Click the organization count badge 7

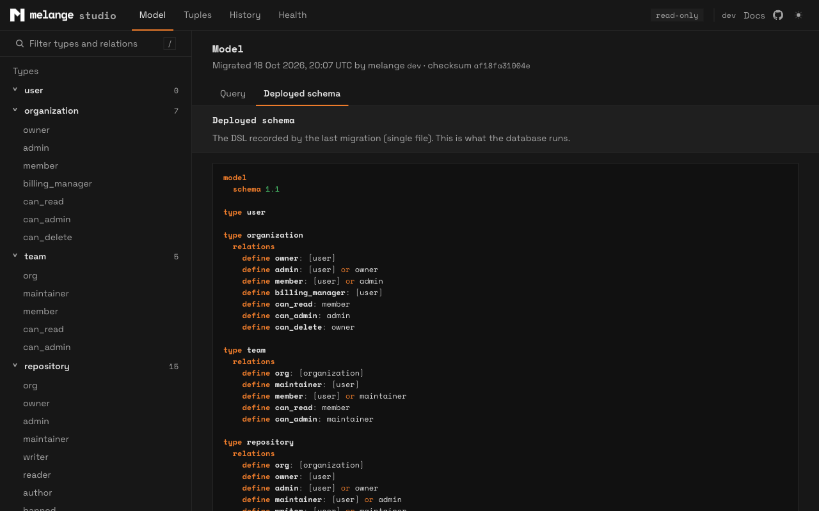tap(176, 111)
